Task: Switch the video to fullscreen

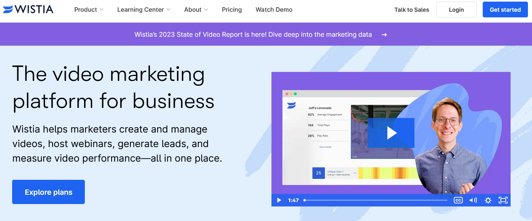Action: (503, 200)
